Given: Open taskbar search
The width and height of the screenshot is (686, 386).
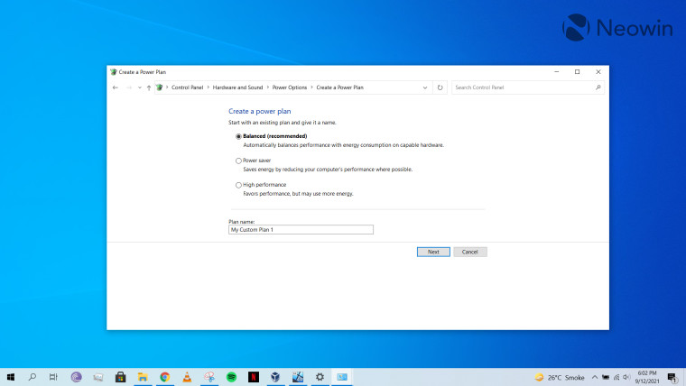Looking at the screenshot, I should (32, 377).
